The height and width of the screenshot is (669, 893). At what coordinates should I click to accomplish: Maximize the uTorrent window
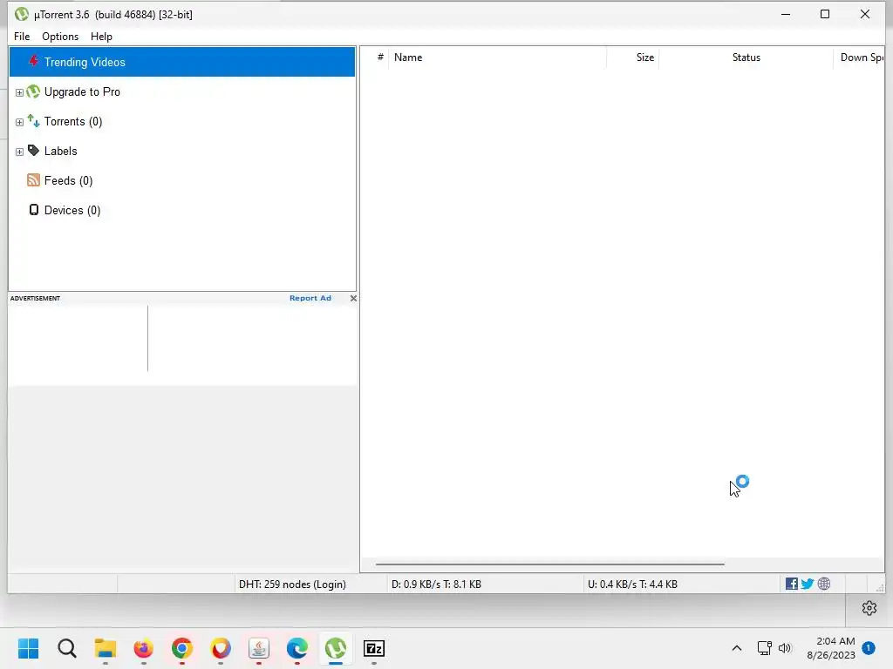tap(825, 14)
